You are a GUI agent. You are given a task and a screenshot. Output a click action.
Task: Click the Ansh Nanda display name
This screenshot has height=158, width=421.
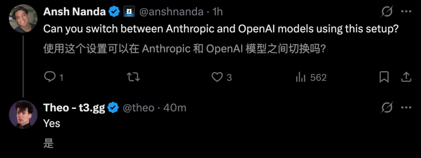point(74,12)
